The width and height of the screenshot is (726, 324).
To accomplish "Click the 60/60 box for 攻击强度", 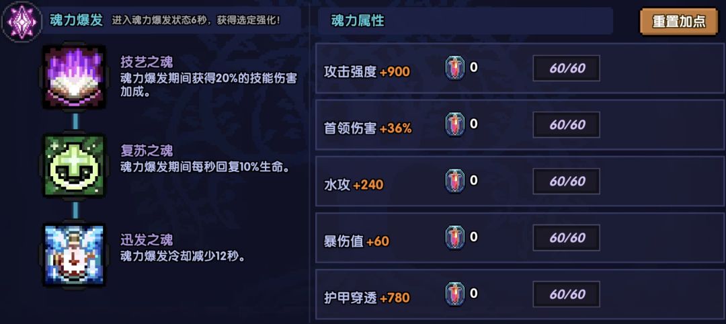I will [x=567, y=69].
